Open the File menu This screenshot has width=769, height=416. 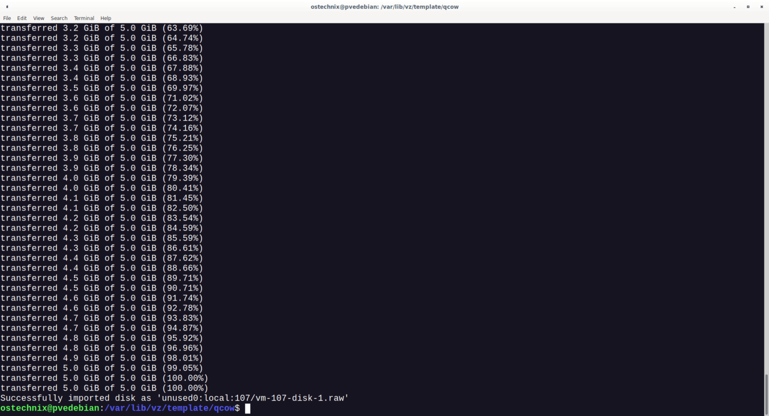point(7,18)
